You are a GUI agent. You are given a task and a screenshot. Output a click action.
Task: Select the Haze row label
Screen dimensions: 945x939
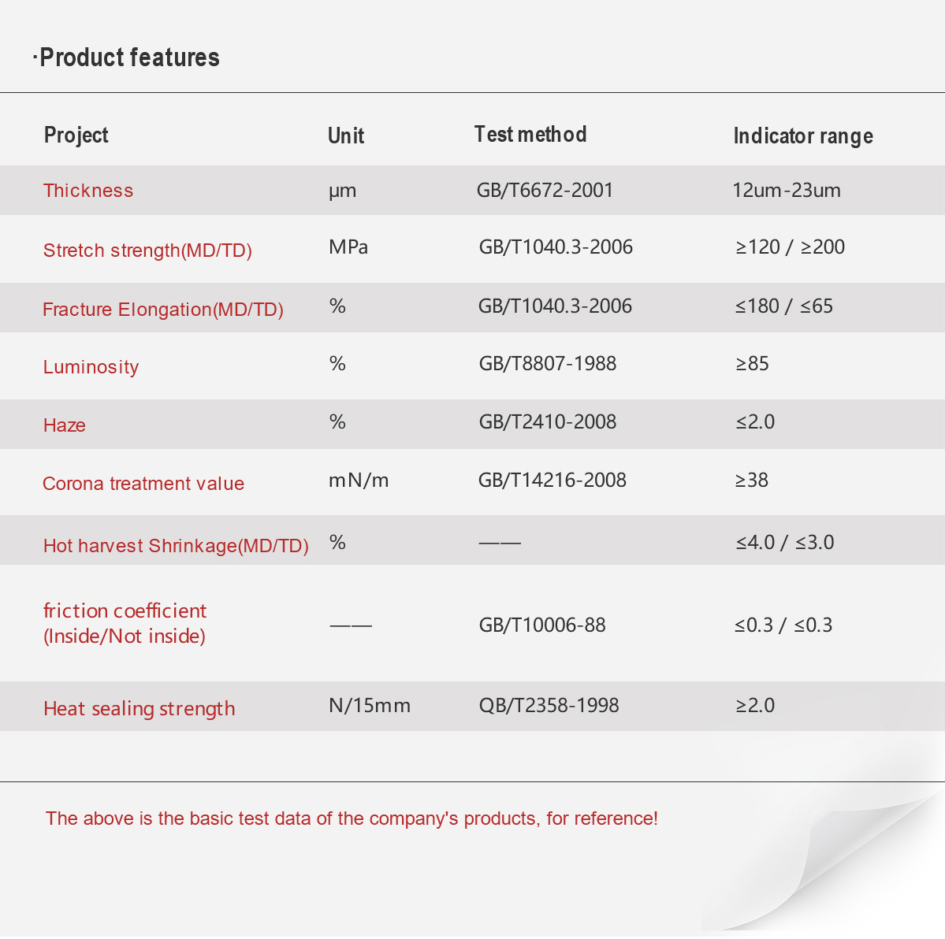pyautogui.click(x=65, y=425)
